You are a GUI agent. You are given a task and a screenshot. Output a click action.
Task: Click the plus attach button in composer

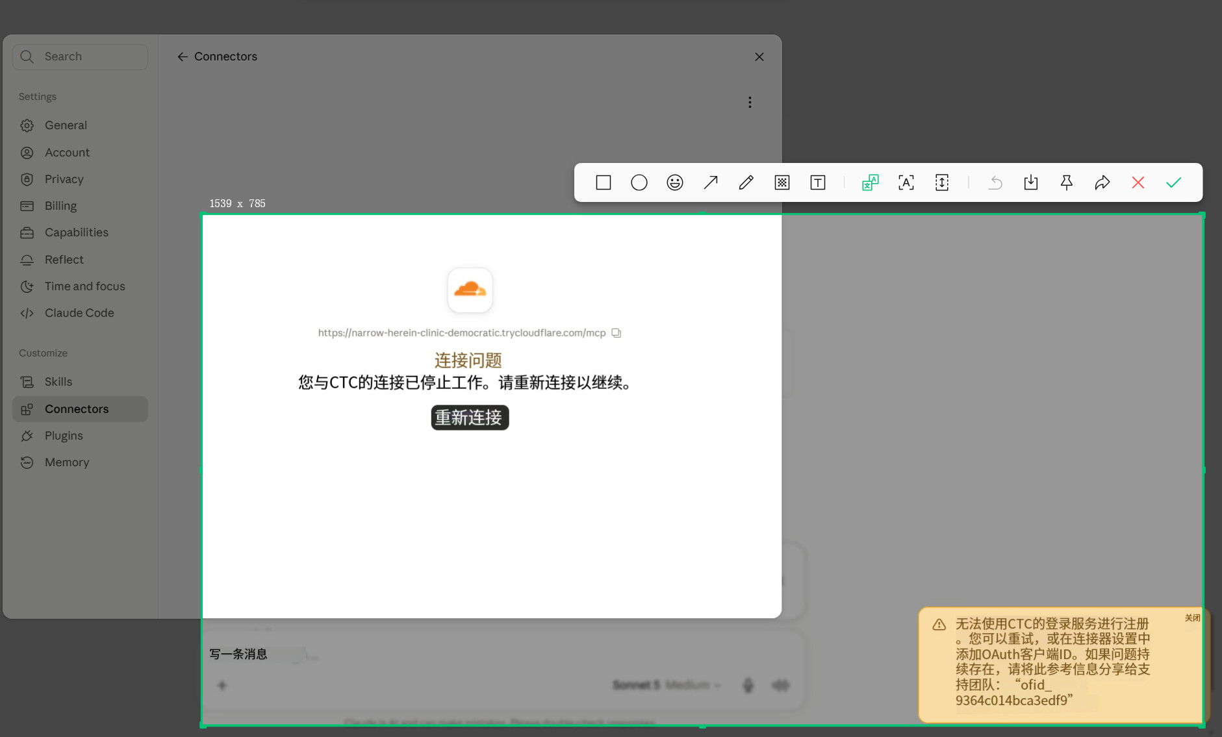pyautogui.click(x=222, y=685)
